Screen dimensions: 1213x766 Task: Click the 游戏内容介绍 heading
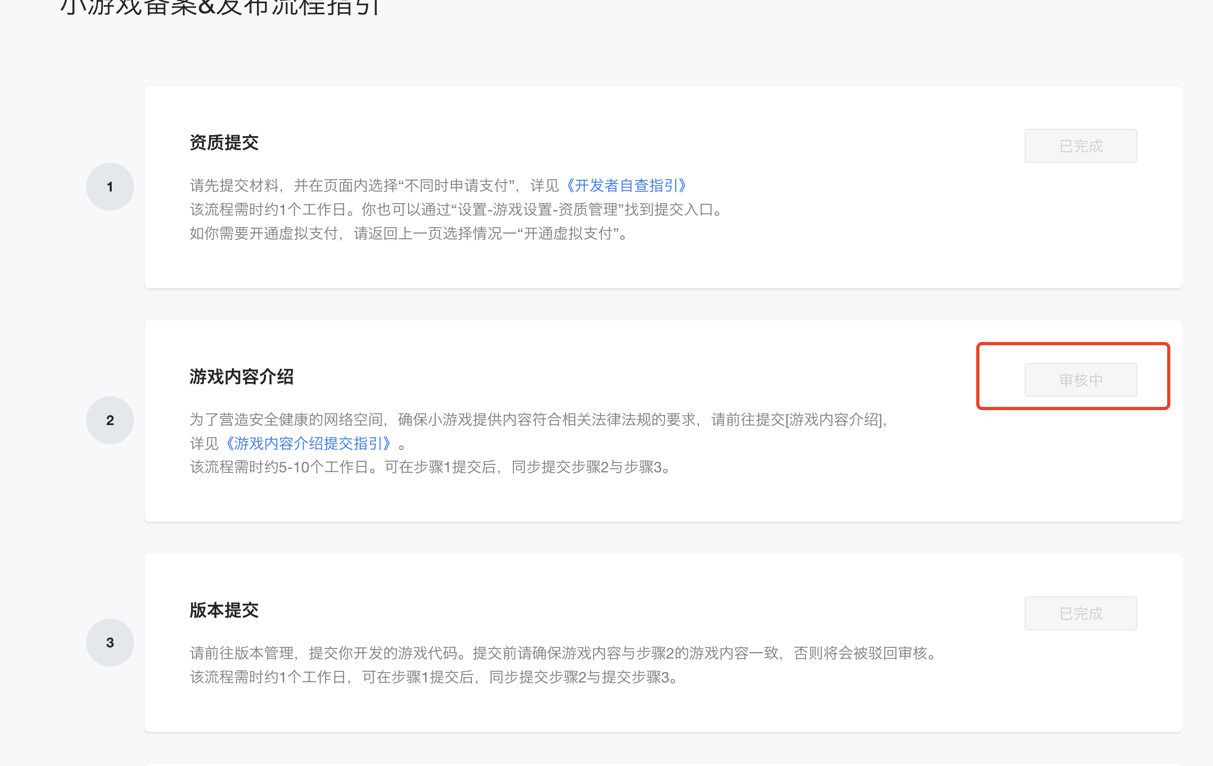click(242, 377)
